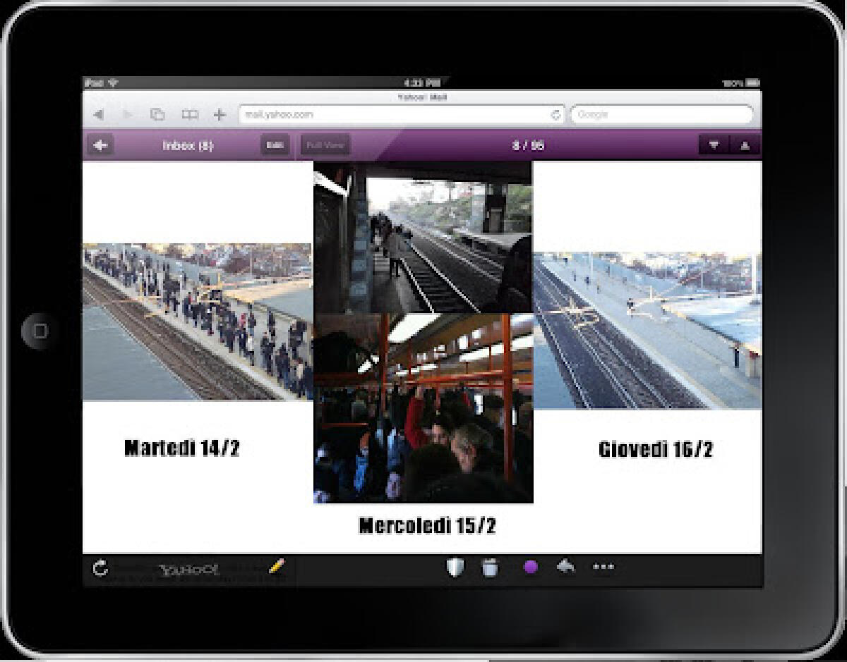Screen dimensions: 847x662
Task: Mark as spam with the shield icon
Action: coord(455,568)
